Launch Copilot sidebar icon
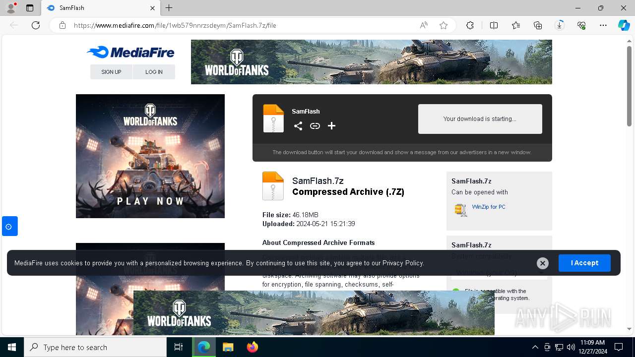Screen dimensions: 635x357 coord(624,25)
